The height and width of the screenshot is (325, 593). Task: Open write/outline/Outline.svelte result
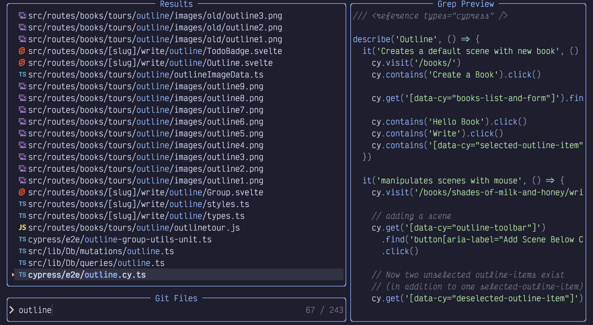pyautogui.click(x=150, y=63)
